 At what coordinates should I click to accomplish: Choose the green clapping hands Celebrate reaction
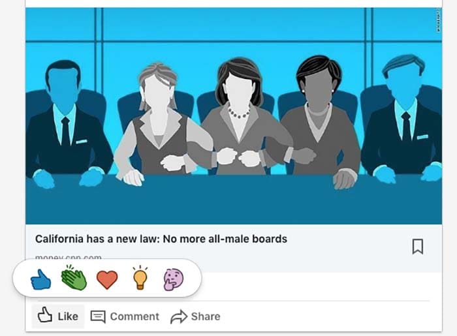point(74,279)
